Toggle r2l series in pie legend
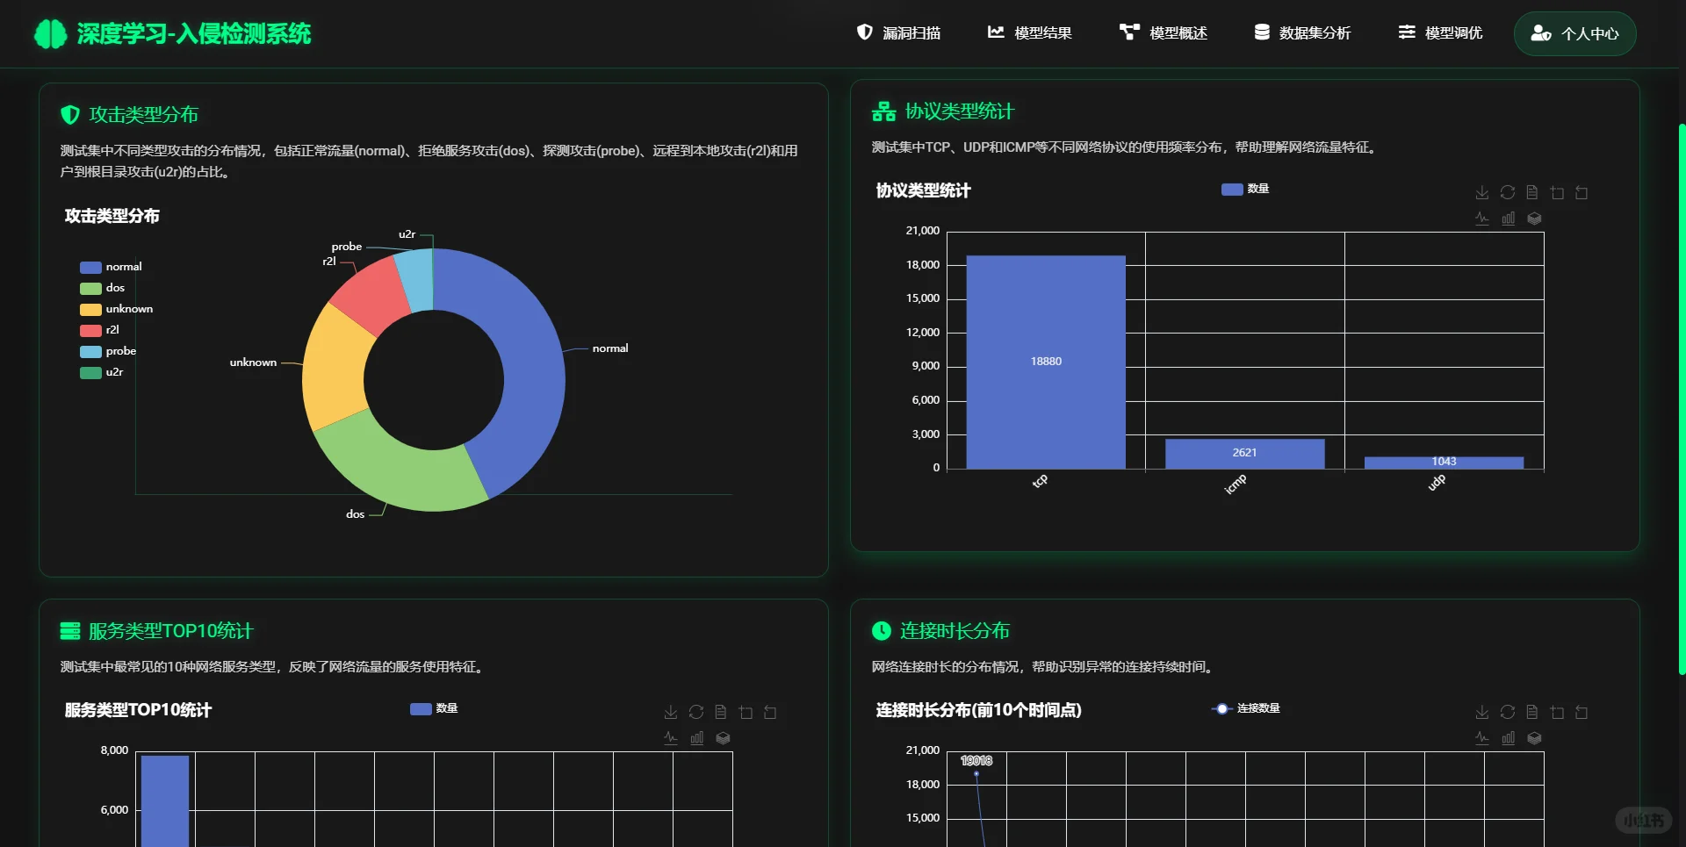The height and width of the screenshot is (847, 1686). click(x=100, y=330)
